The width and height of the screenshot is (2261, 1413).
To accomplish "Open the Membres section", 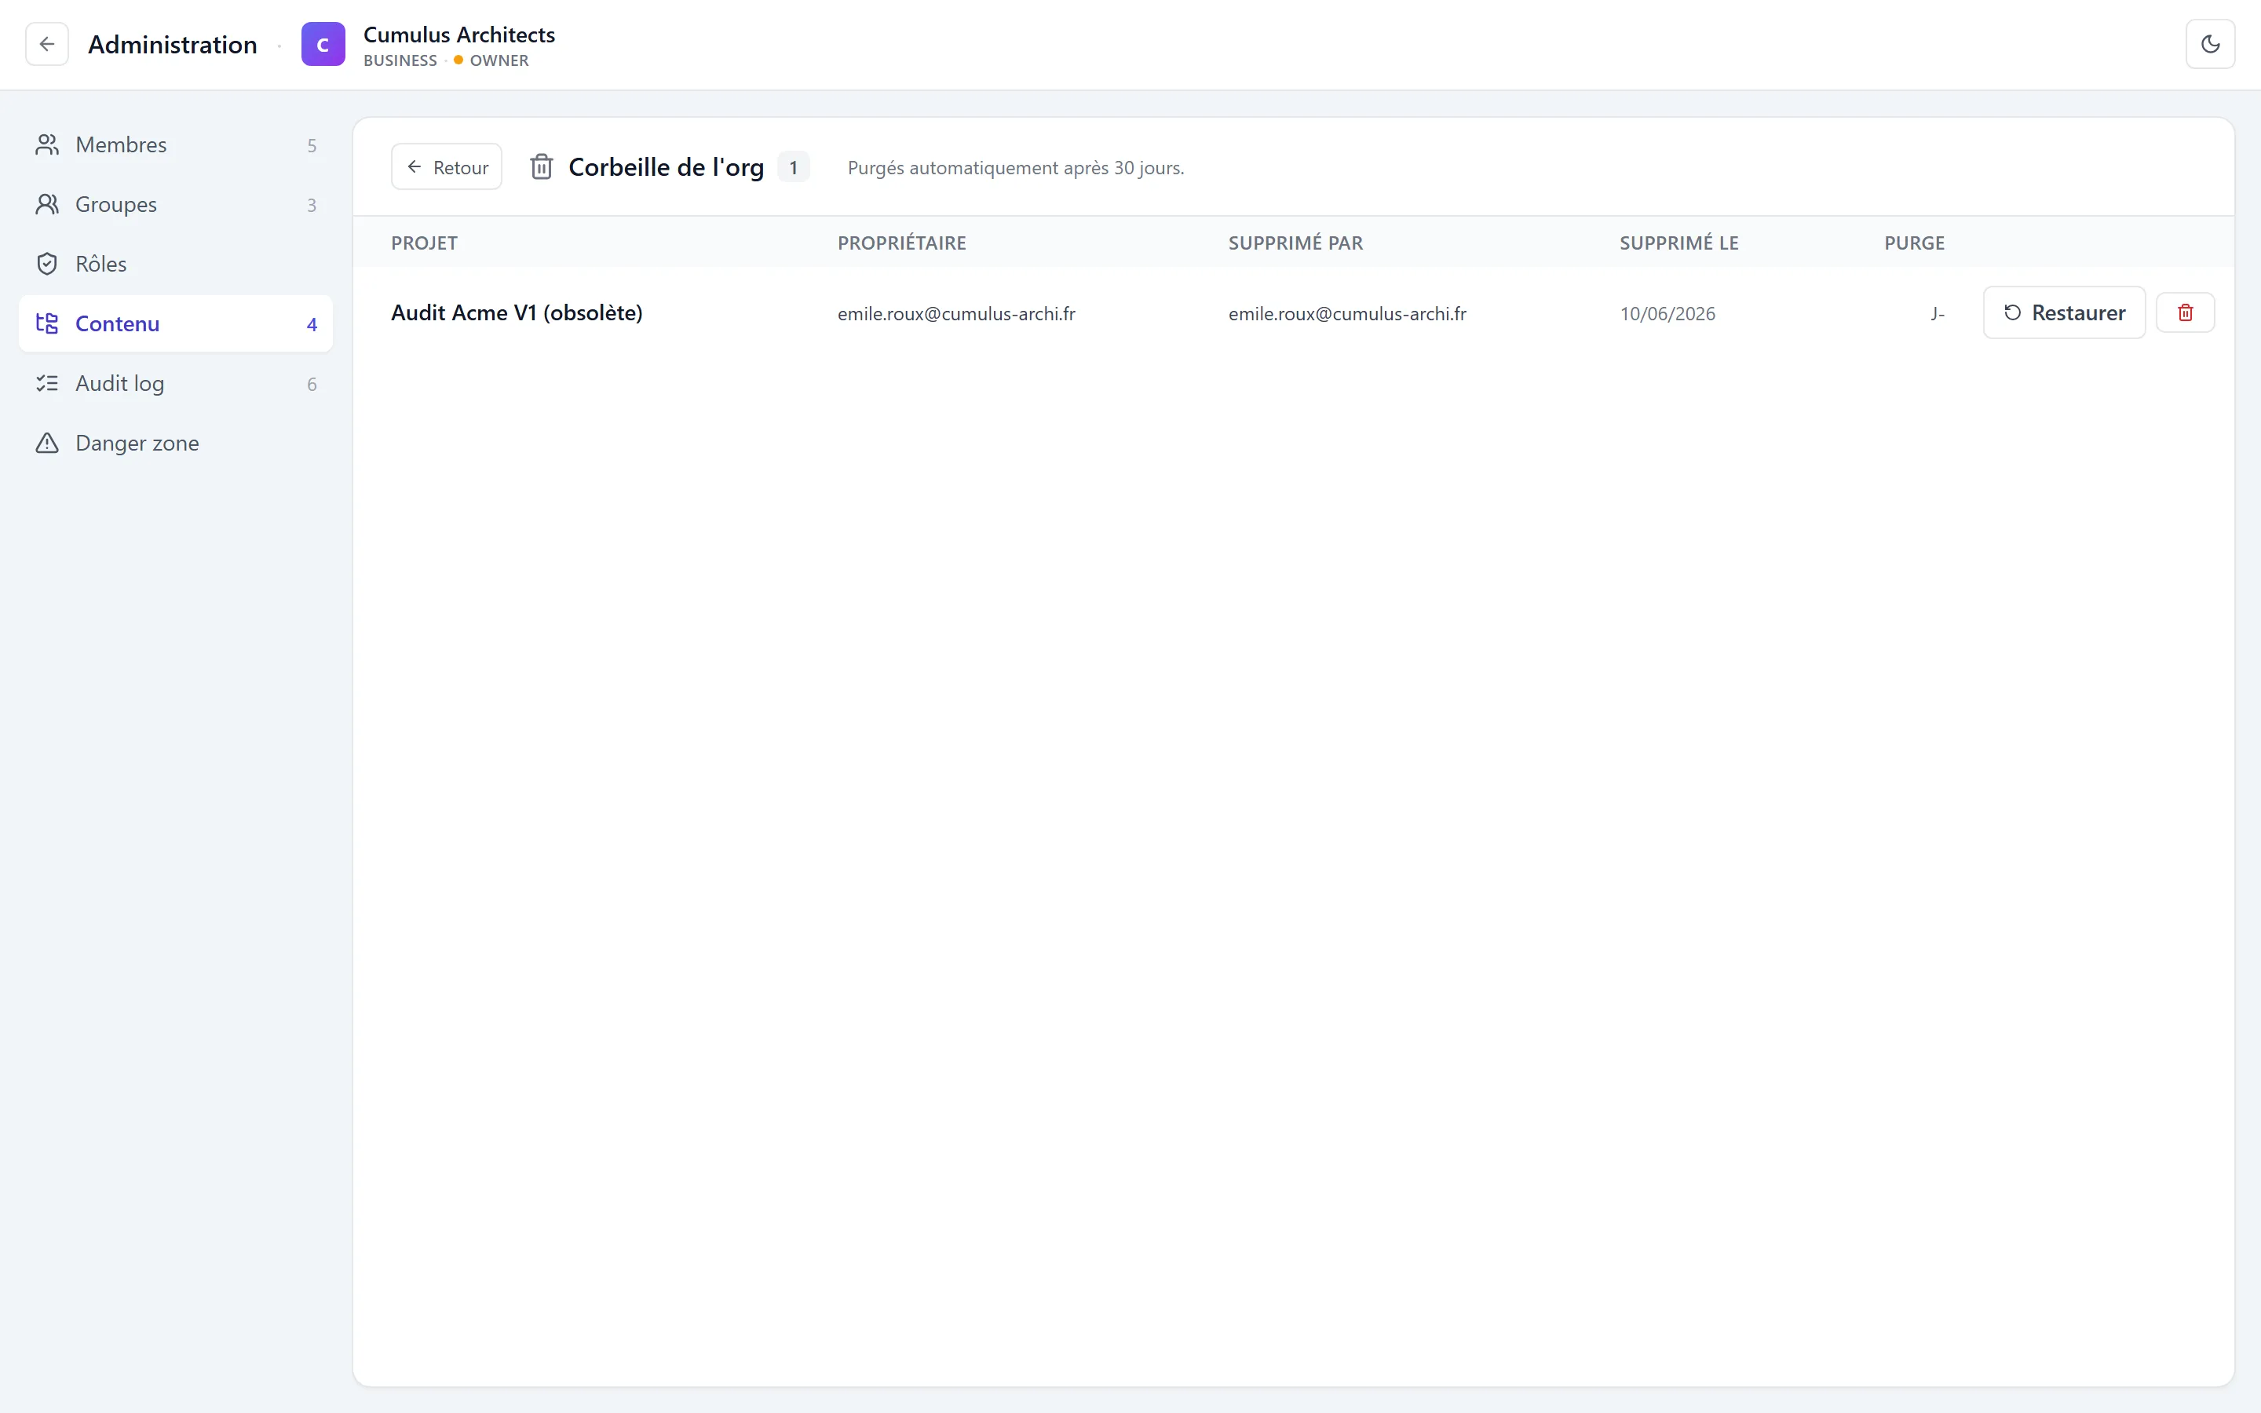I will (x=176, y=145).
